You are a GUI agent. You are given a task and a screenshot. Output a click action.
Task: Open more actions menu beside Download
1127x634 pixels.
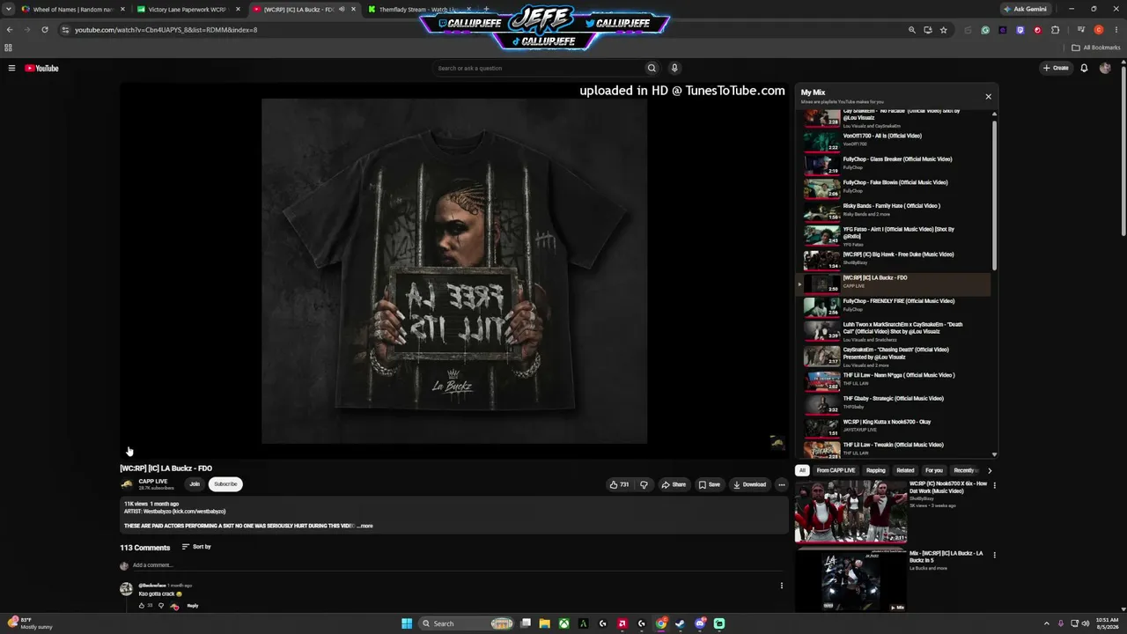tap(781, 484)
